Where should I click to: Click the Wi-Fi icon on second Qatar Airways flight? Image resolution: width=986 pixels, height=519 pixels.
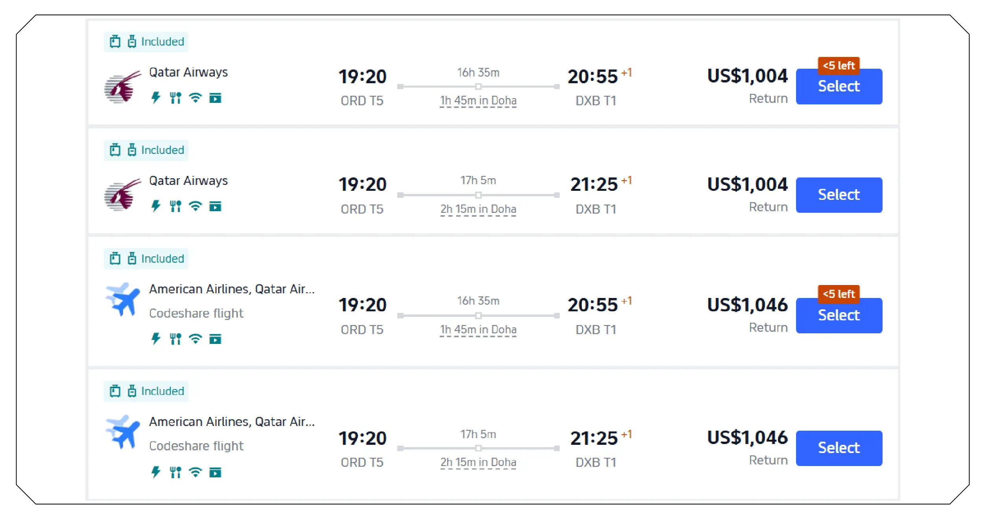(195, 206)
